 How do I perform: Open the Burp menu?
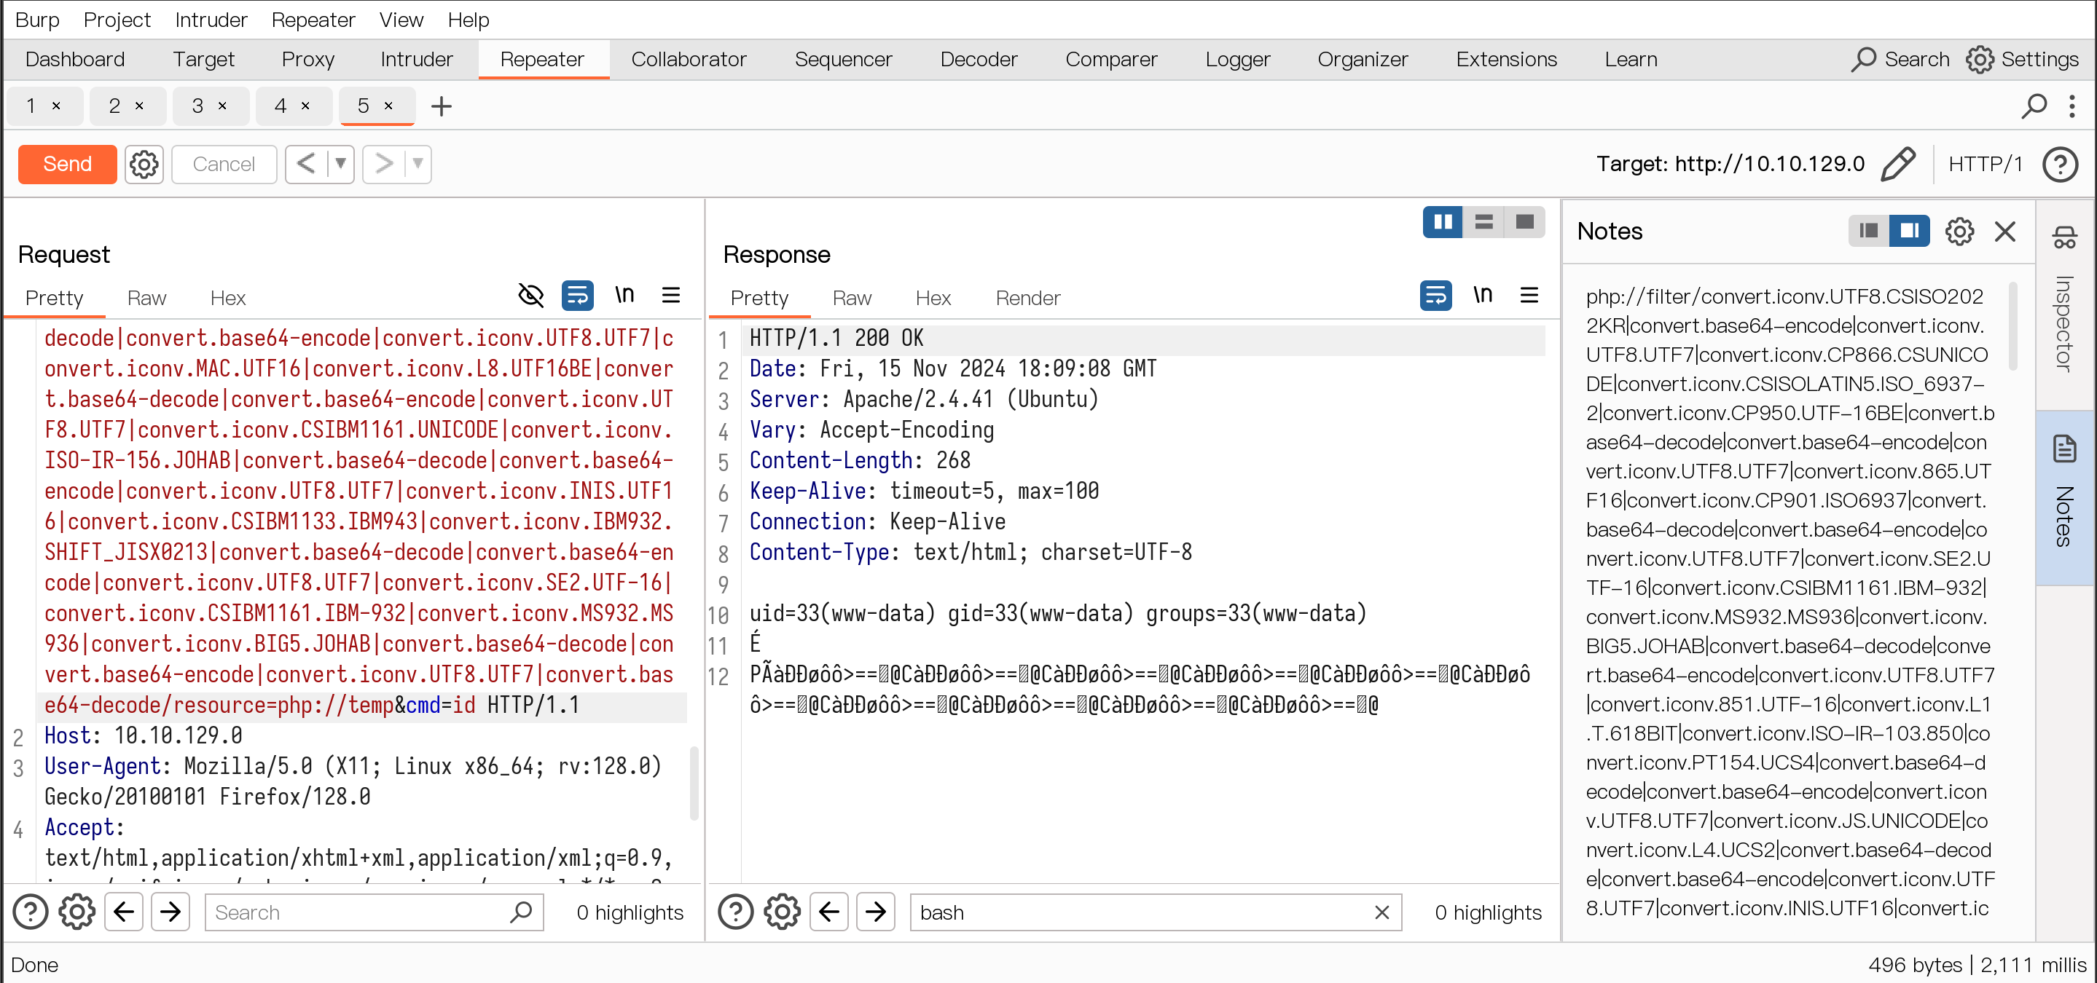coord(36,20)
